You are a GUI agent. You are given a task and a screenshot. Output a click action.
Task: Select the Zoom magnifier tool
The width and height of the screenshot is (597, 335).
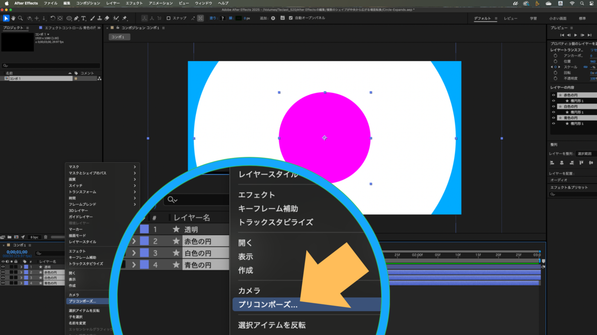(20, 18)
